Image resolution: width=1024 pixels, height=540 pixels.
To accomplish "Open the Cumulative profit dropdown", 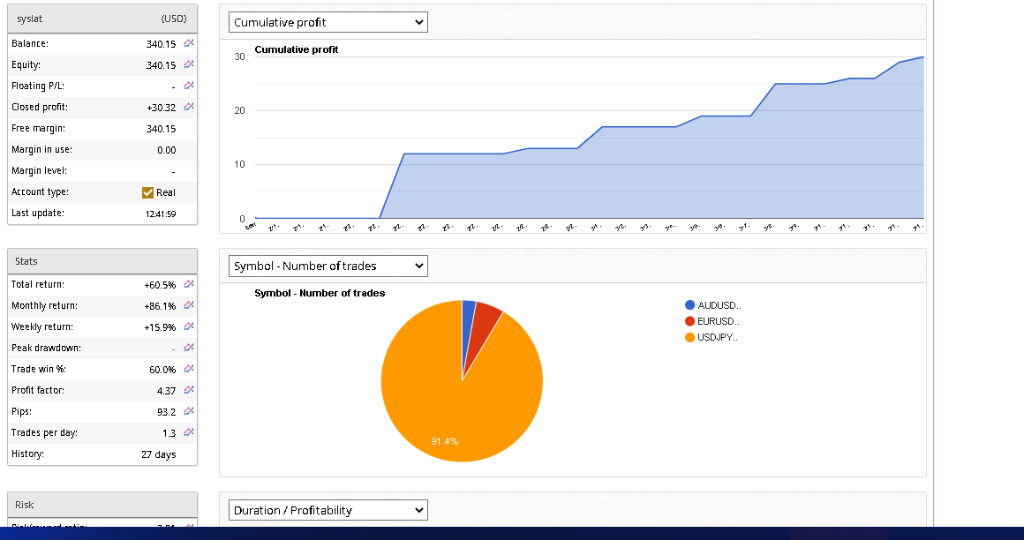I will coord(328,22).
